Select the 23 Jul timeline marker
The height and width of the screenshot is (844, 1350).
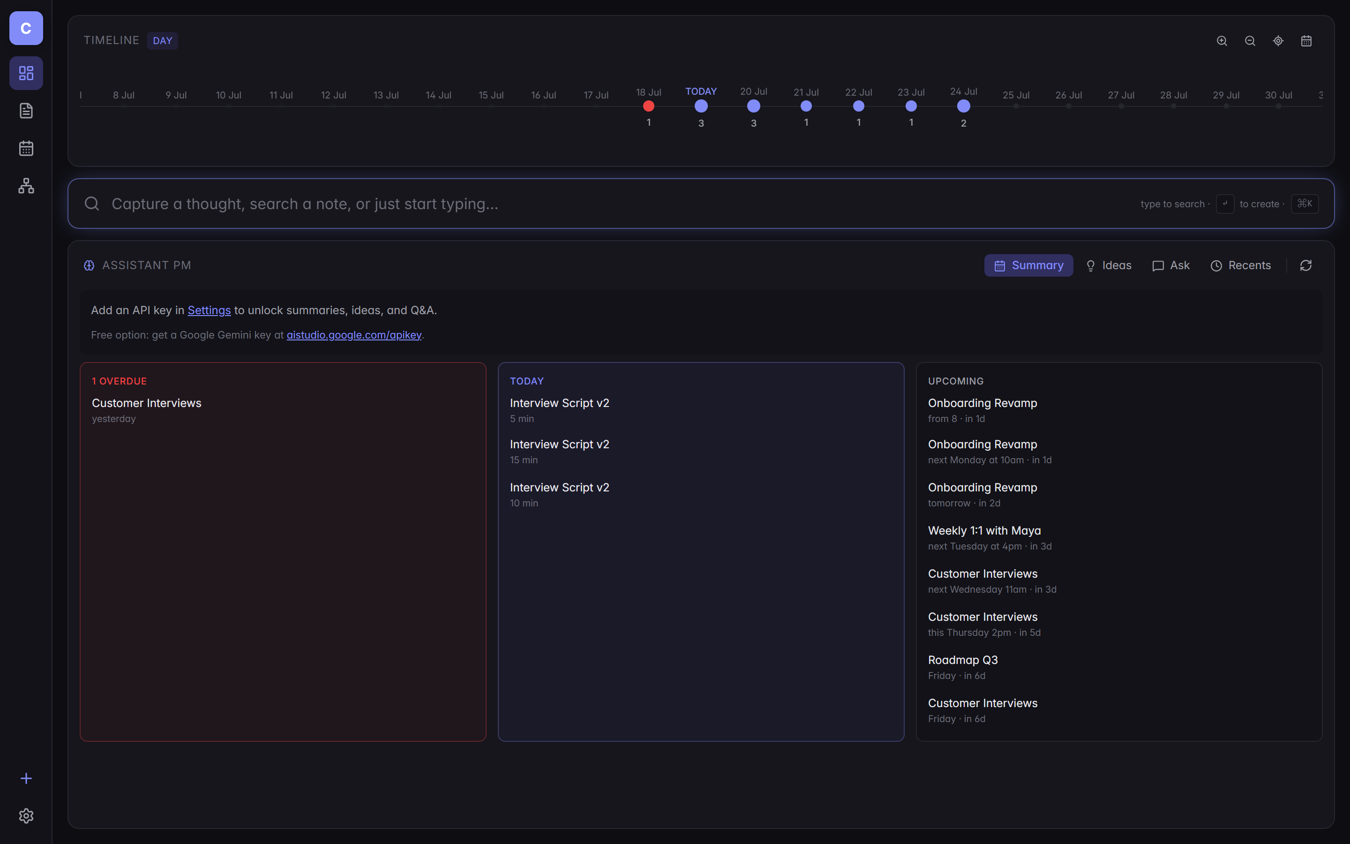tap(911, 106)
